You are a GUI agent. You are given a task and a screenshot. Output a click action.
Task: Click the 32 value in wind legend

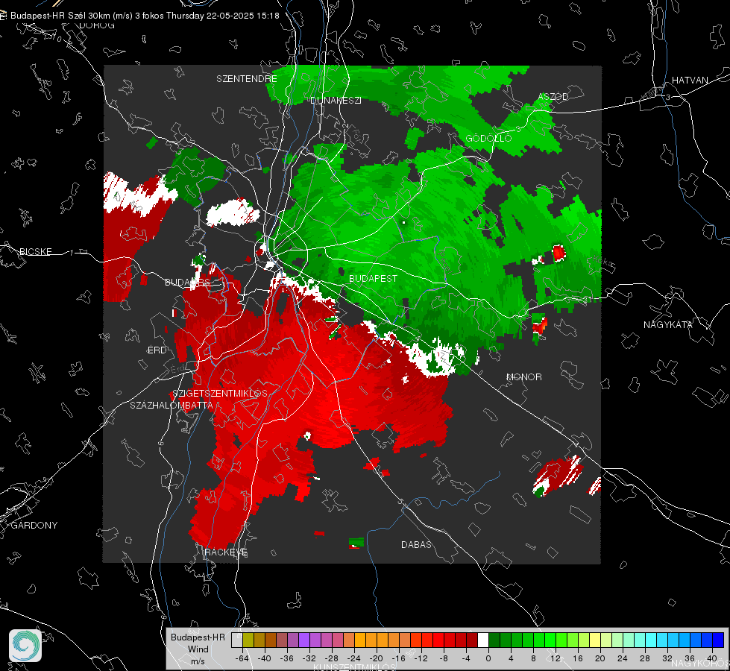coord(667,658)
